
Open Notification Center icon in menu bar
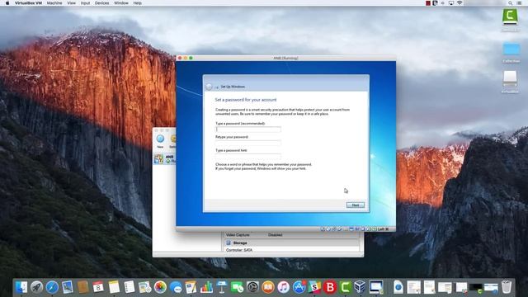click(519, 3)
